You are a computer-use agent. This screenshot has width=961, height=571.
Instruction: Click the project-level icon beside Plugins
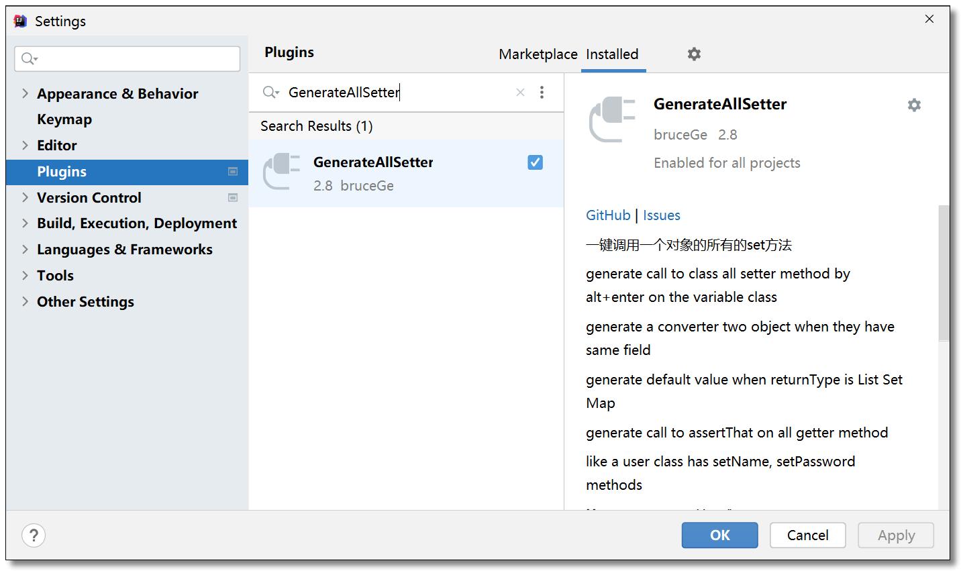[233, 172]
